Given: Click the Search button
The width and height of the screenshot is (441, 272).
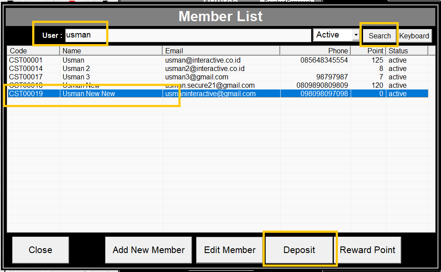Looking at the screenshot, I should point(379,36).
